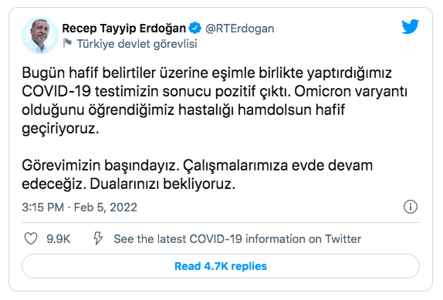Viewport: 443px width, 300px height.
Task: Click the phrase Dualarınızı bekliyoruz
Action: [x=162, y=184]
